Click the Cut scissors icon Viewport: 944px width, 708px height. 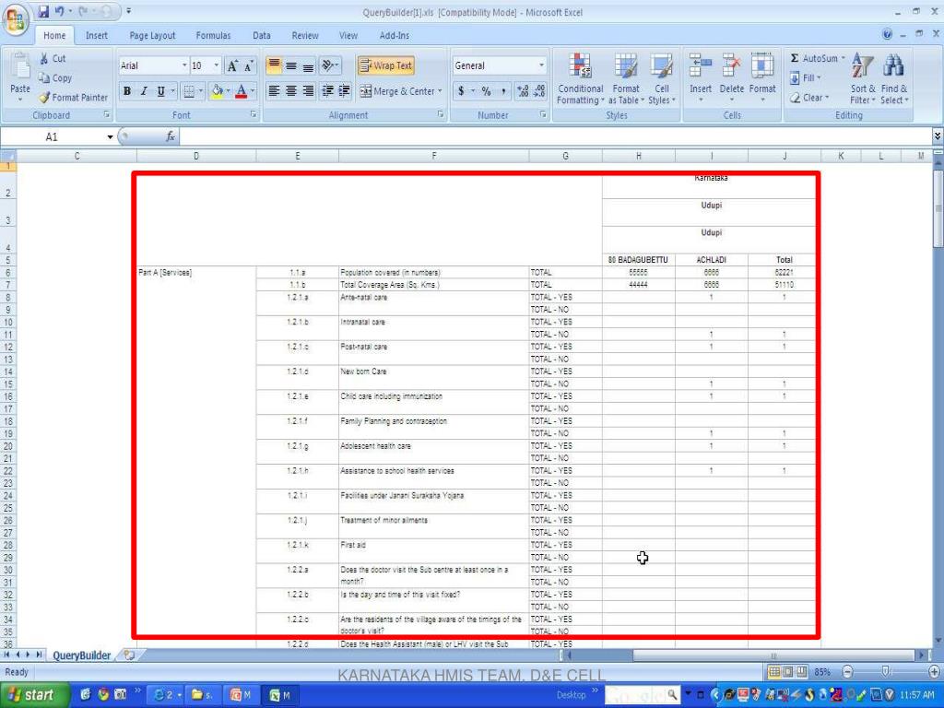click(x=44, y=59)
